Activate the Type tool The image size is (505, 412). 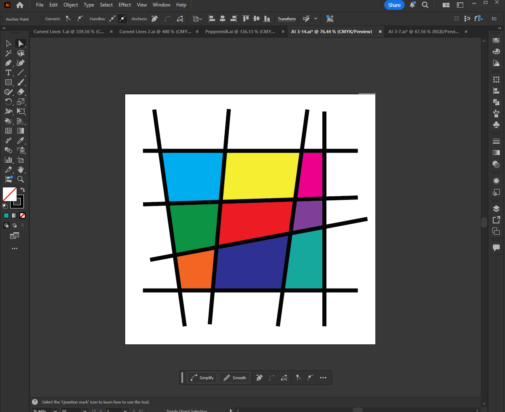(x=8, y=72)
